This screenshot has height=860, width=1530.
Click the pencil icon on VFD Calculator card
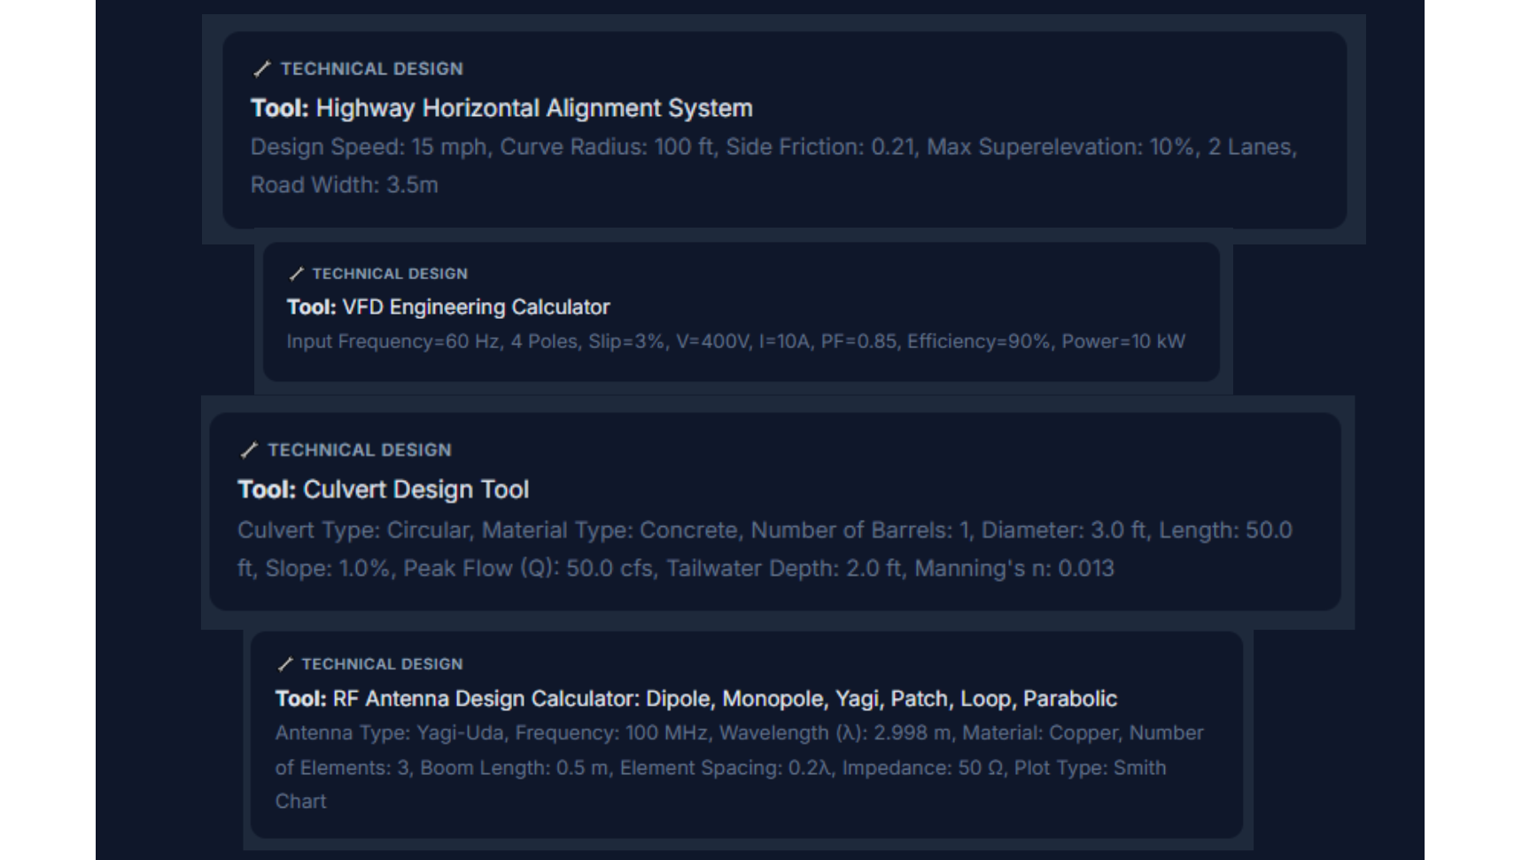(297, 274)
